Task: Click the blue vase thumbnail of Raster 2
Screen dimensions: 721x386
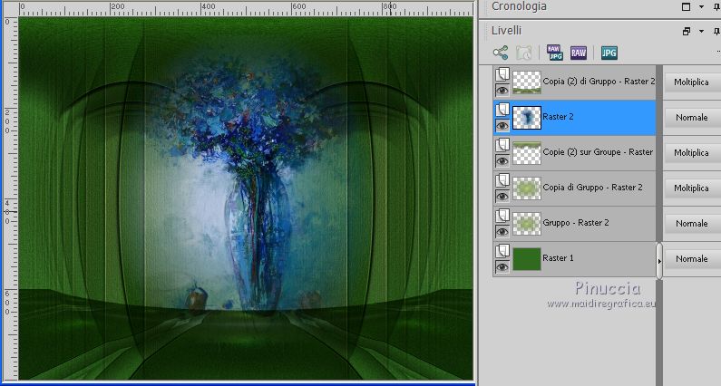Action: 527,118
